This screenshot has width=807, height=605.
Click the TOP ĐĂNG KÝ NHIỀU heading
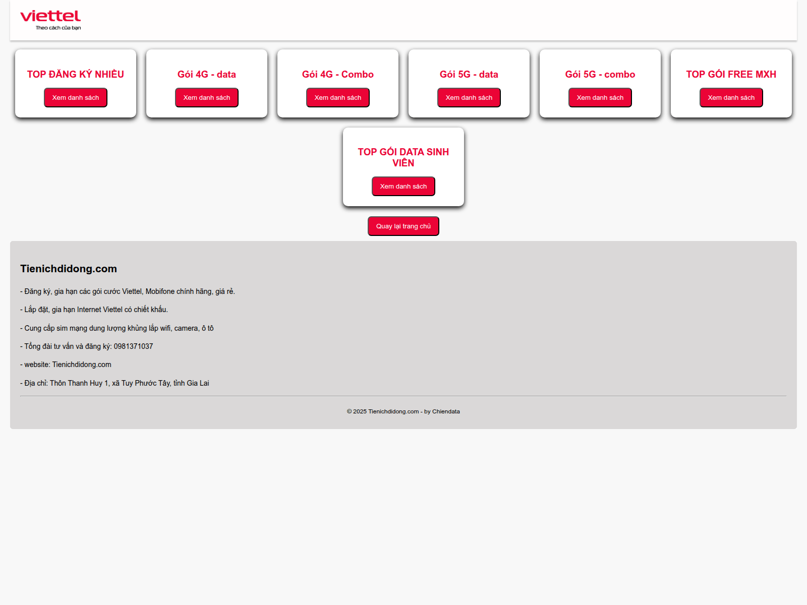(76, 75)
